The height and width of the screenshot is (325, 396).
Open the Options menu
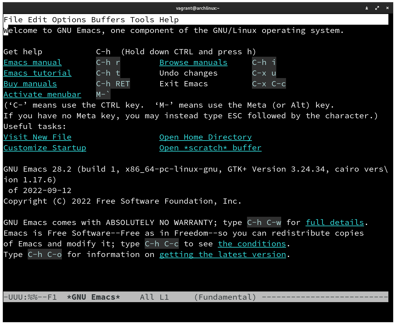[69, 20]
